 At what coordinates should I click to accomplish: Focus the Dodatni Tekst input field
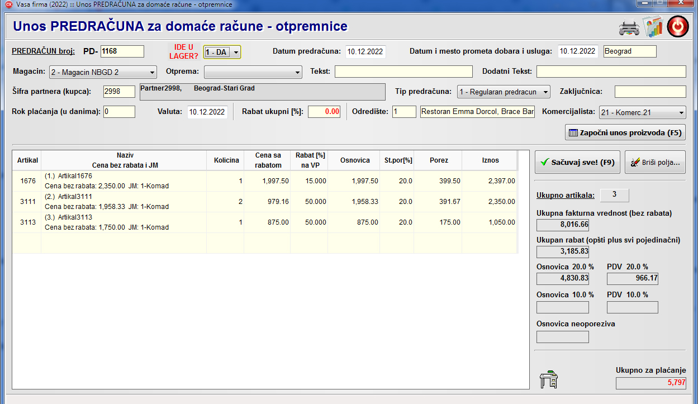tap(611, 72)
